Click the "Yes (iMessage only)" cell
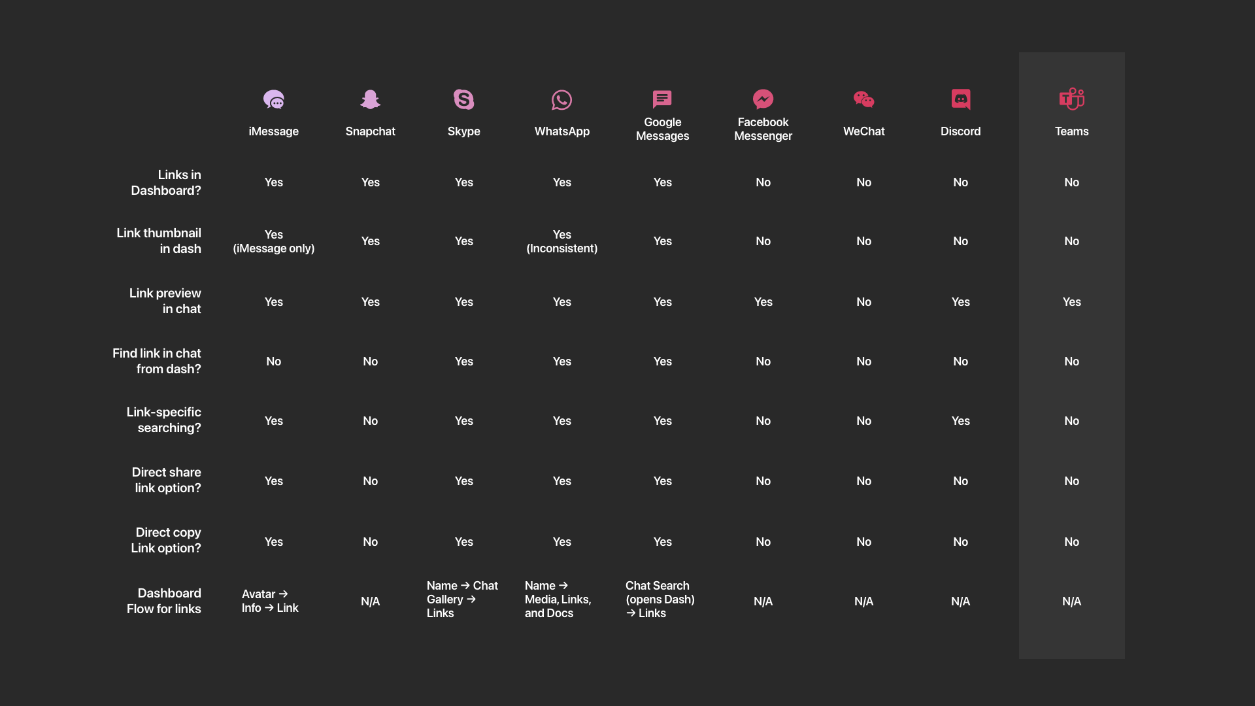 click(273, 241)
